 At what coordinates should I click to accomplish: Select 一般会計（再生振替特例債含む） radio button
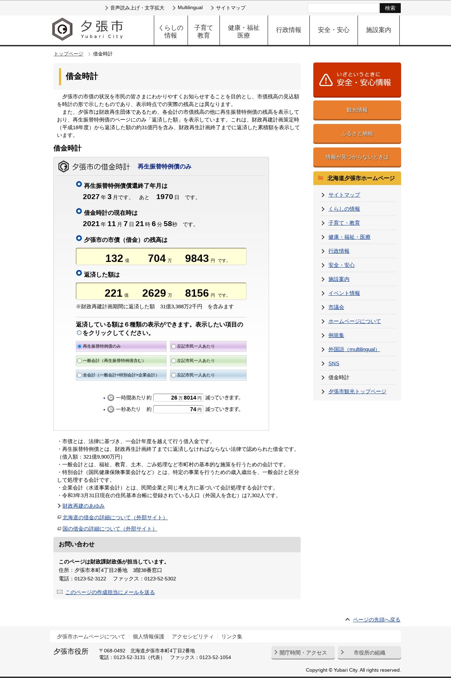[x=79, y=361]
